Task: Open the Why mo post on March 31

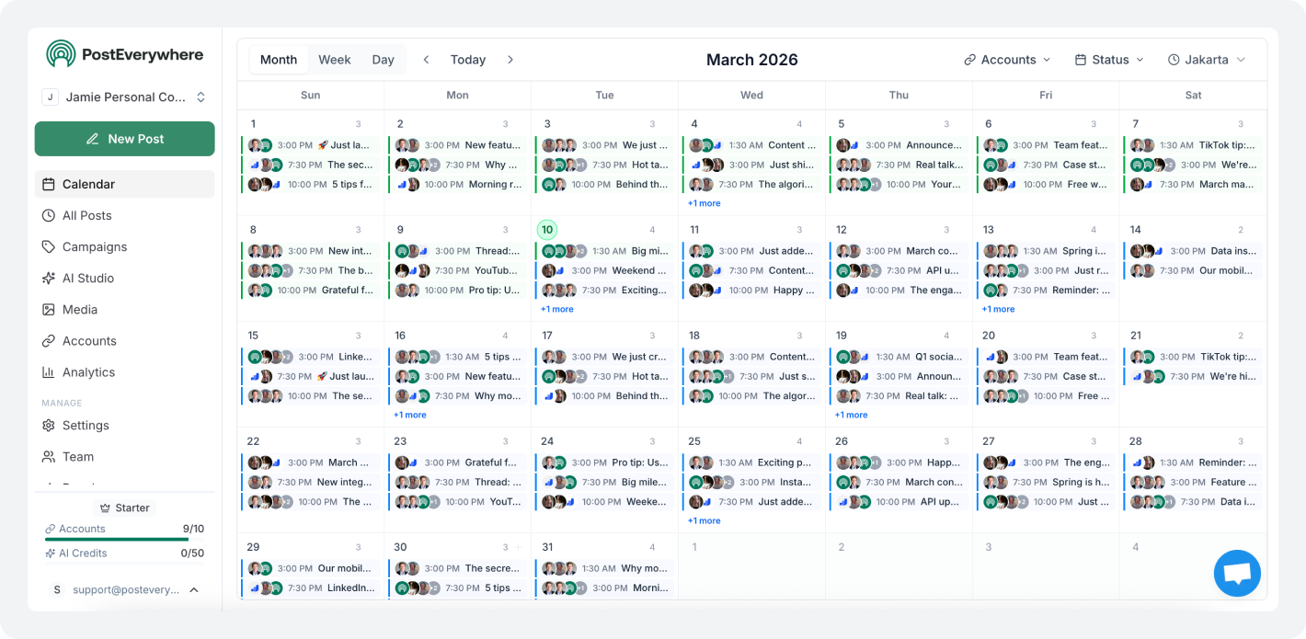Action: (x=605, y=568)
